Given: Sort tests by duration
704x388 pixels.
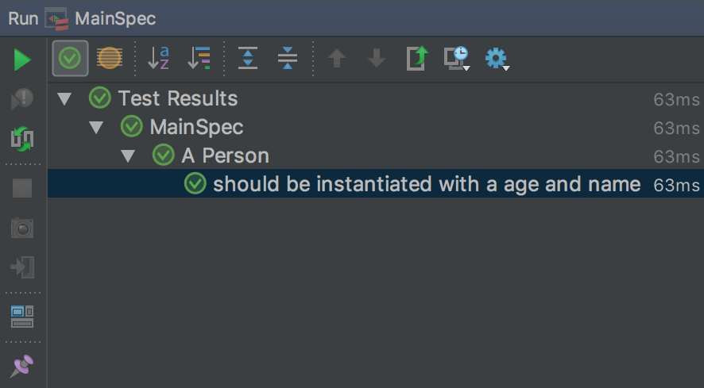Looking at the screenshot, I should point(199,58).
